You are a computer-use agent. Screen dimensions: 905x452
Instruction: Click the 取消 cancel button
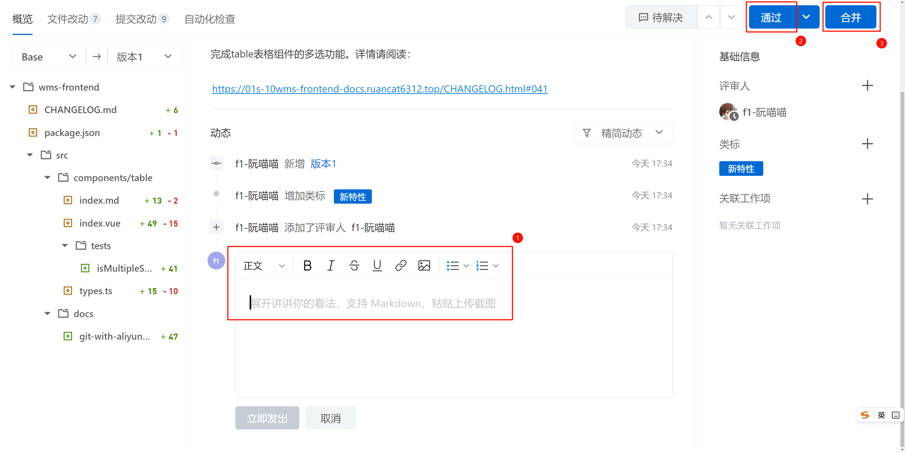(330, 418)
